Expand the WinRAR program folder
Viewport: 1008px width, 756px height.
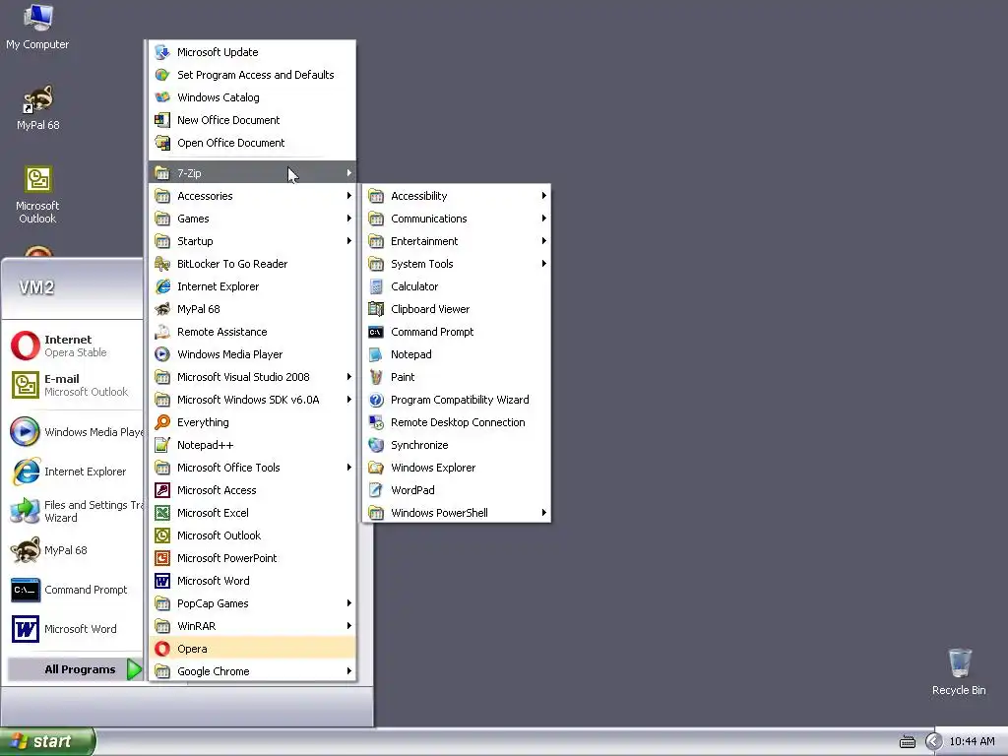pos(252,626)
